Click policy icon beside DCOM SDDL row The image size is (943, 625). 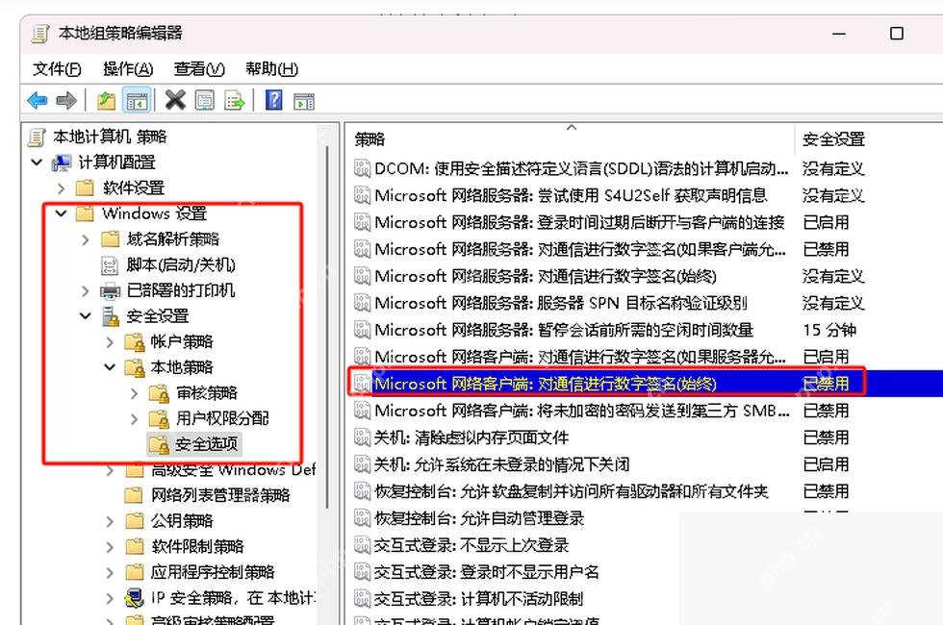pos(362,168)
